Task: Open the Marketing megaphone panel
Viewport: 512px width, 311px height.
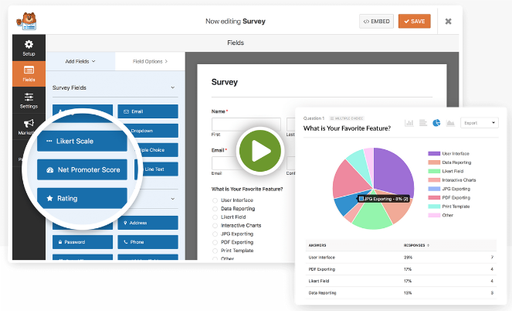Action: (29, 126)
